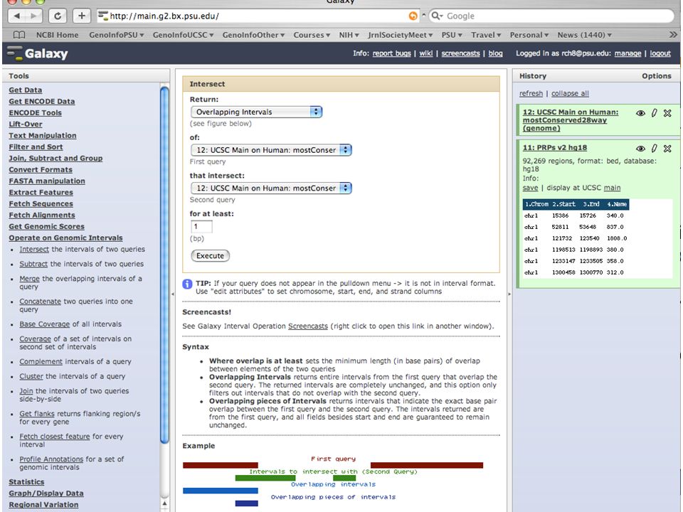Click the Galaxy logo icon
Viewport: 683px width, 512px height.
coord(15,53)
